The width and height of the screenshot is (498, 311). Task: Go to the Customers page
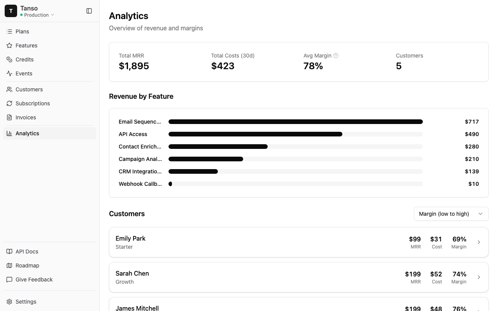(x=29, y=89)
